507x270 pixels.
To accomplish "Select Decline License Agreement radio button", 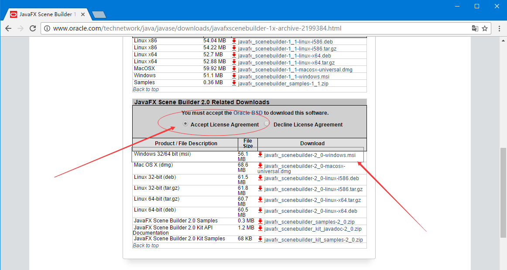I will 267,123.
